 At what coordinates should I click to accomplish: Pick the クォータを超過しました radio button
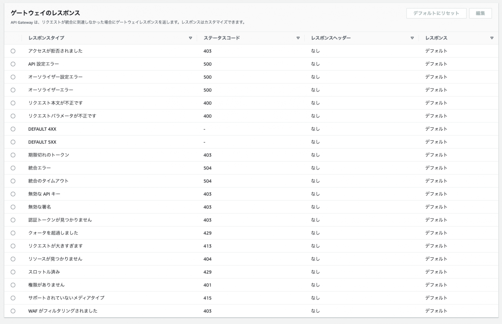click(x=13, y=233)
